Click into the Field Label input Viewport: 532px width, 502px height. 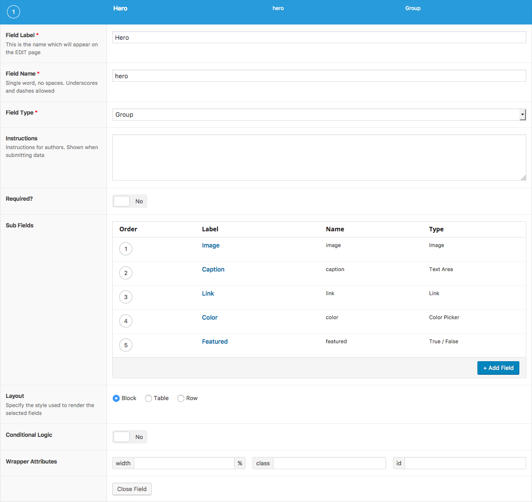[x=319, y=38]
